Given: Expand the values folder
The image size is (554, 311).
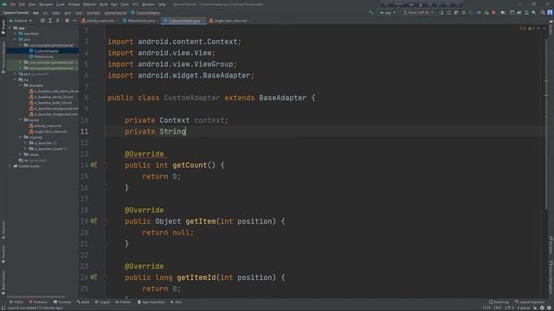Looking at the screenshot, I should click(x=21, y=155).
